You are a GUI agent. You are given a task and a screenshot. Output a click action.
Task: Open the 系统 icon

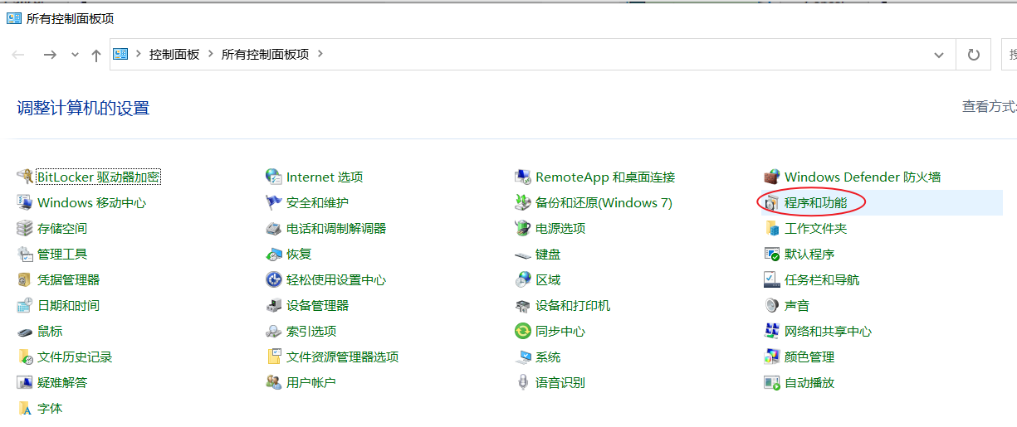click(x=522, y=357)
